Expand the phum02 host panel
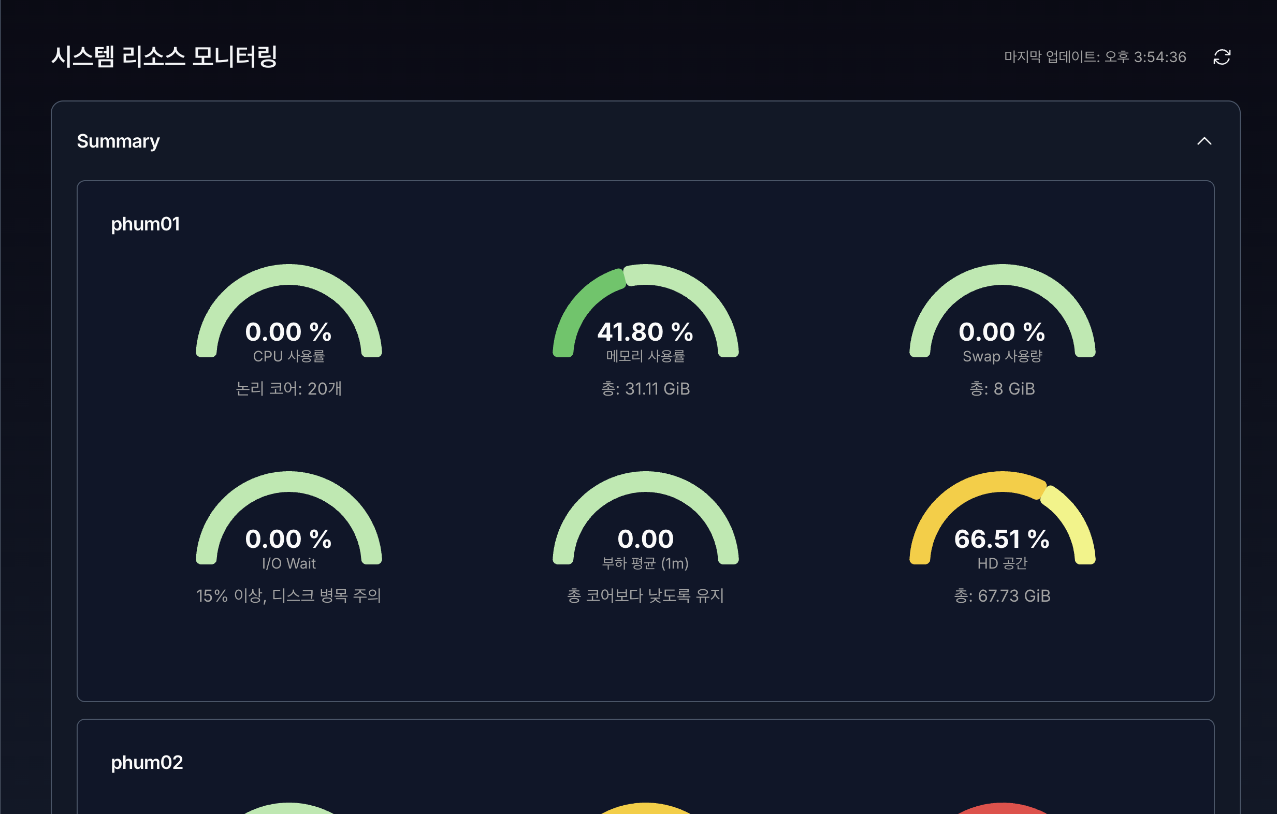 [x=147, y=763]
